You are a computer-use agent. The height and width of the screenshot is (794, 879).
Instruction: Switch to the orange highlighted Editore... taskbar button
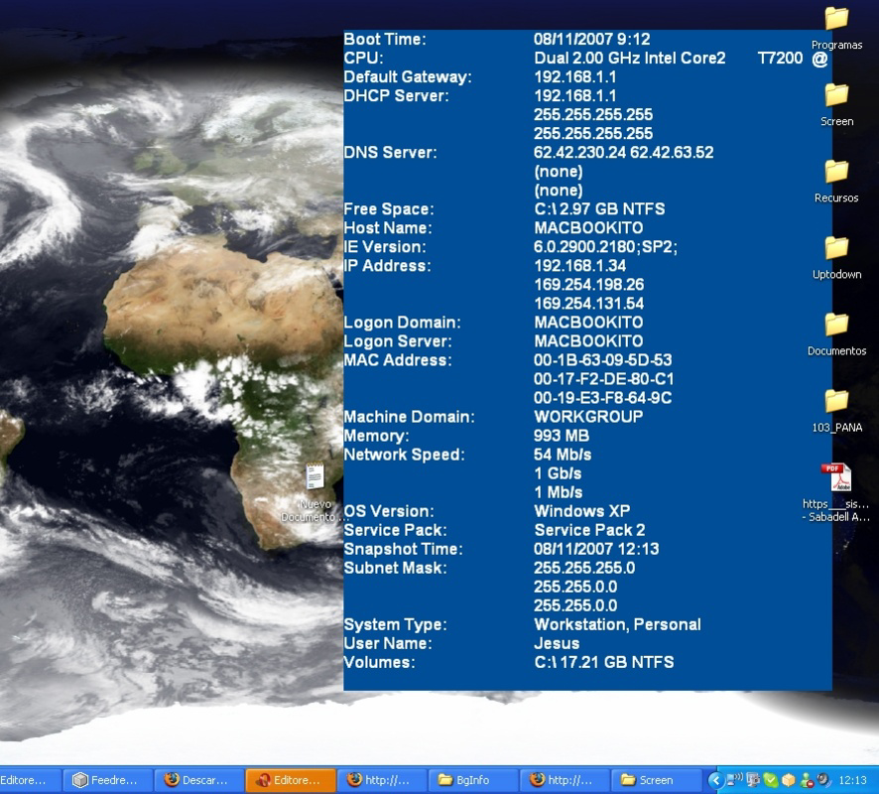pyautogui.click(x=291, y=780)
